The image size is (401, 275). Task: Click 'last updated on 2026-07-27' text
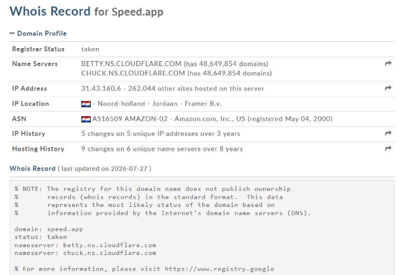104,169
